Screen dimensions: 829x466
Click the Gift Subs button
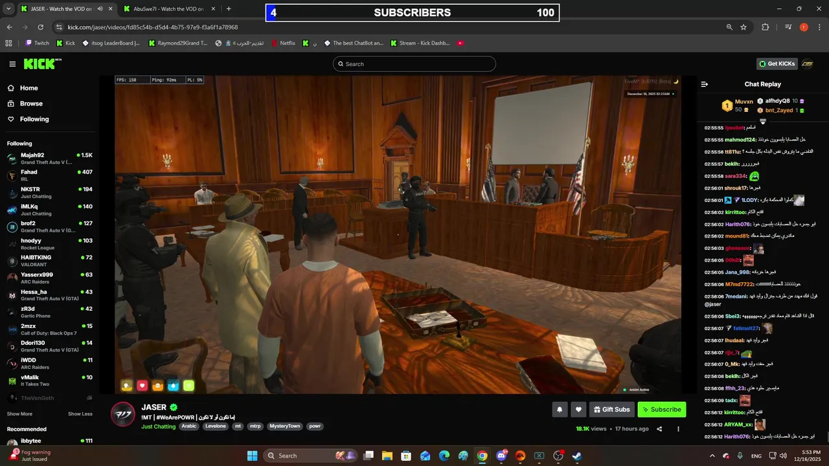coord(611,409)
